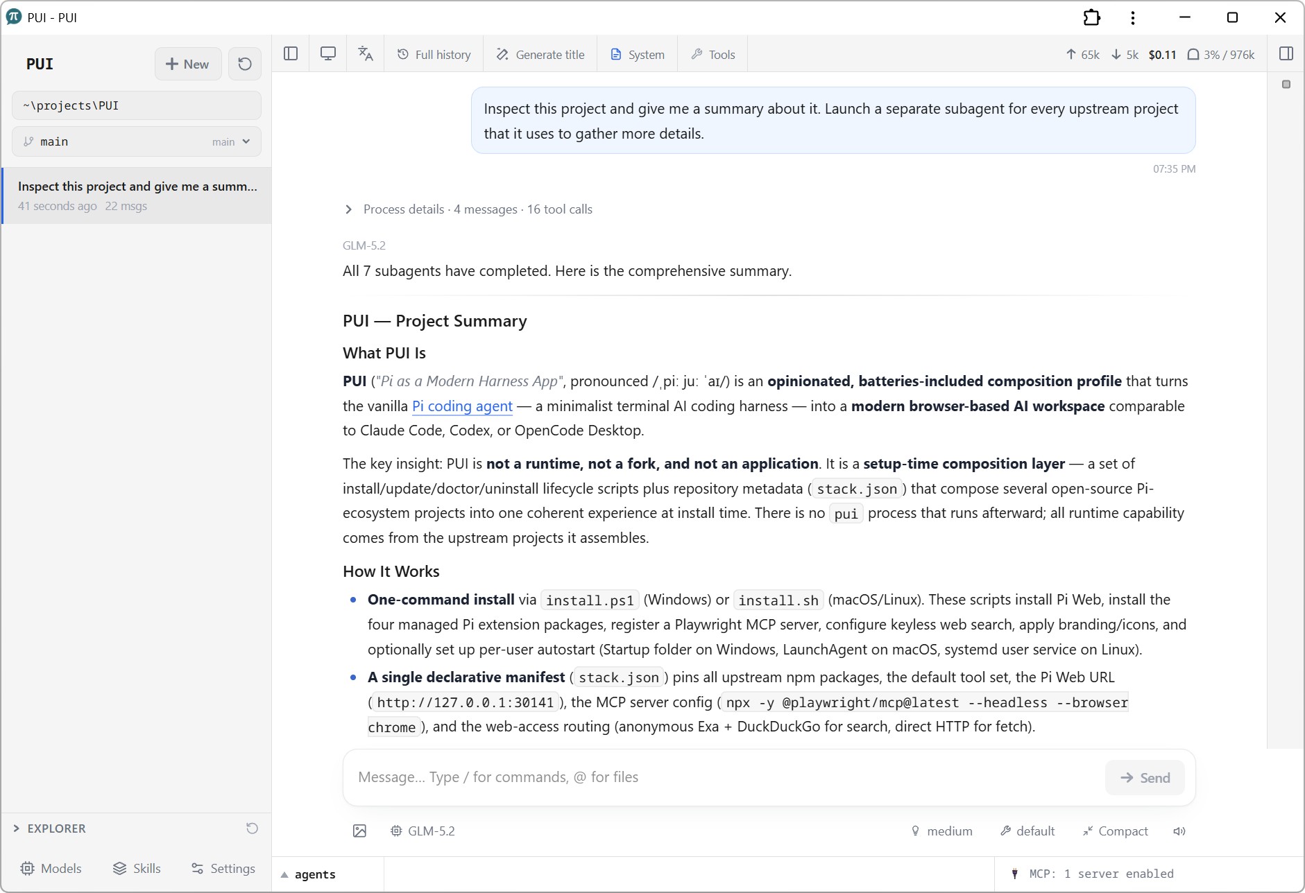The width and height of the screenshot is (1305, 893).
Task: Click the MCP plug status icon
Action: point(1014,874)
